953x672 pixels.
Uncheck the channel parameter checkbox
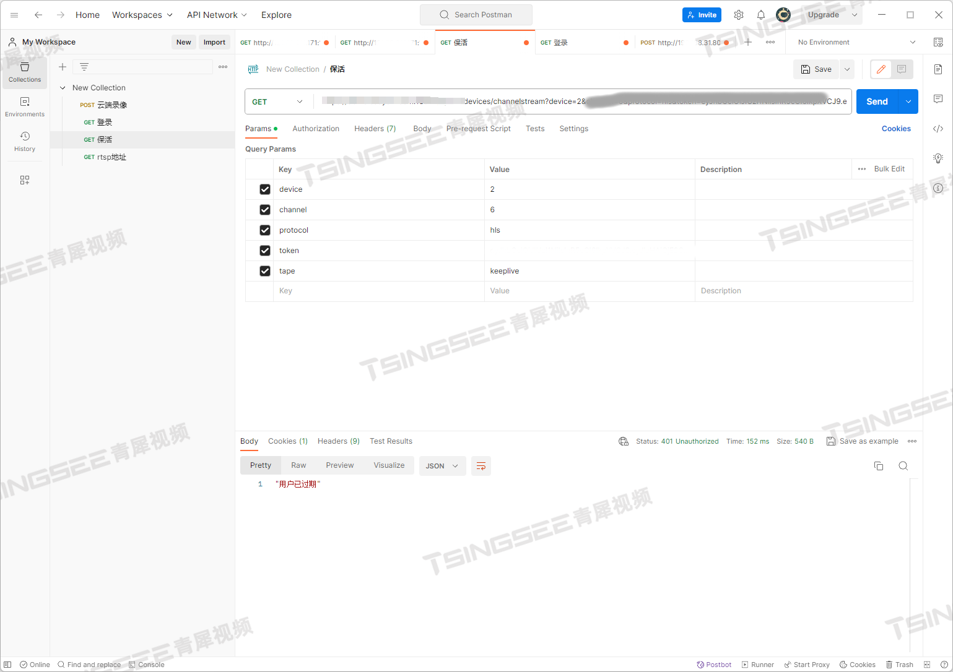265,210
